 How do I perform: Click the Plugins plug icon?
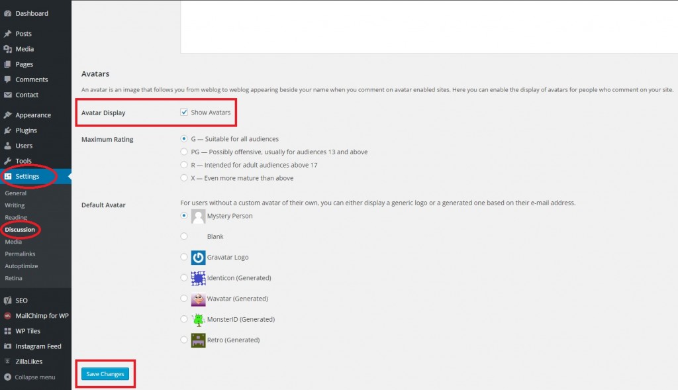[7, 130]
